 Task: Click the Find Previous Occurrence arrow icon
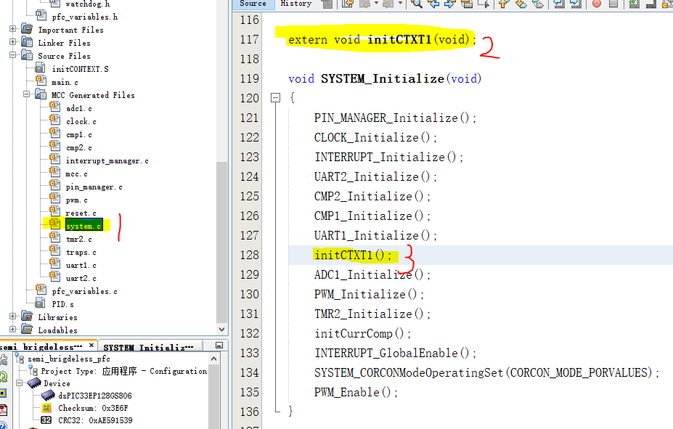433,4
